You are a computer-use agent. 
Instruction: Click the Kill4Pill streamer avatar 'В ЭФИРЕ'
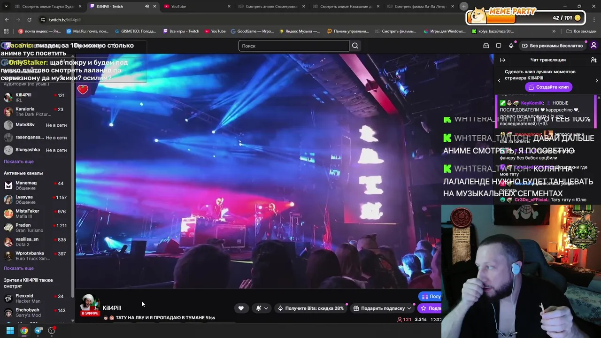click(90, 305)
